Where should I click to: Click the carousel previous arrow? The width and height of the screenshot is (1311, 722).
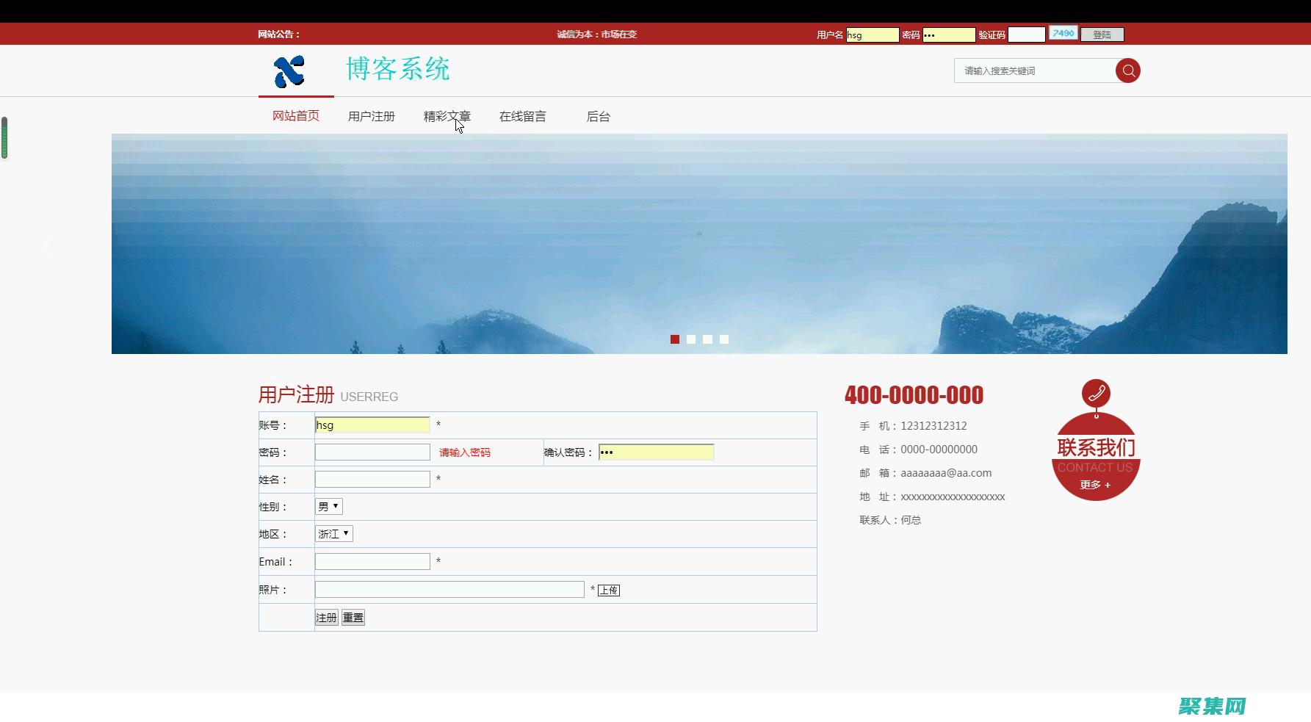click(x=48, y=247)
